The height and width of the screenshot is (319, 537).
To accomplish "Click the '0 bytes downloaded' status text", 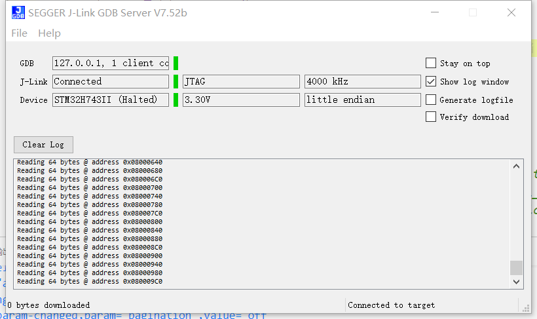I will coord(48,305).
